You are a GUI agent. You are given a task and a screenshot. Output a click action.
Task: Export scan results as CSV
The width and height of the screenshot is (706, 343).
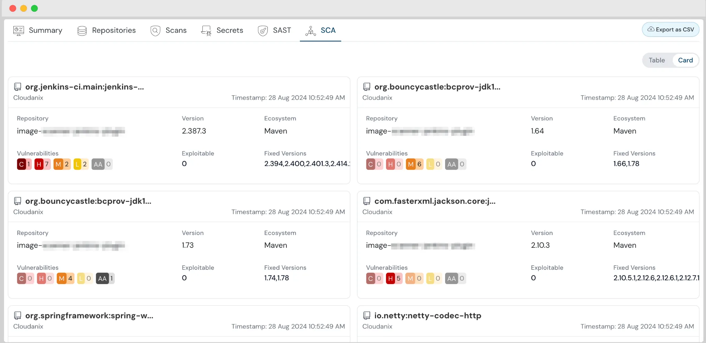point(670,29)
